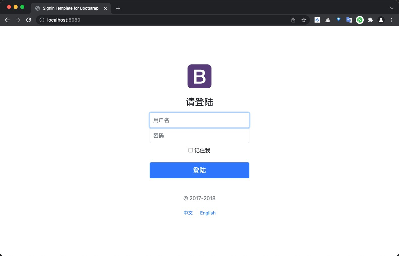Click the share/upload icon in address bar
The height and width of the screenshot is (256, 399).
click(x=293, y=20)
